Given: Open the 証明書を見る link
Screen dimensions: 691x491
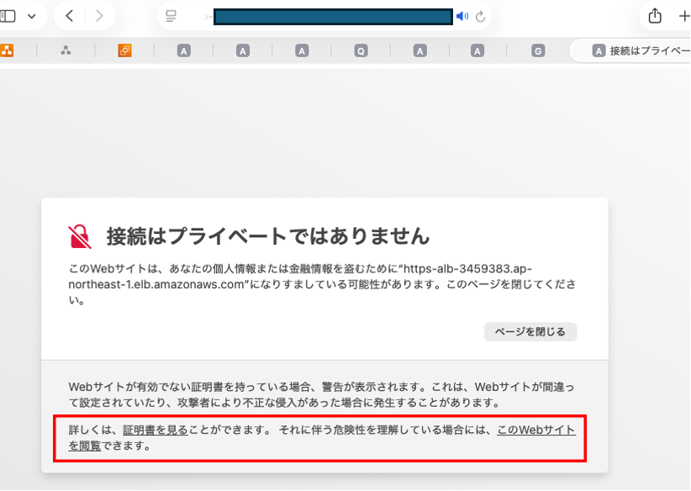Looking at the screenshot, I should click(156, 430).
